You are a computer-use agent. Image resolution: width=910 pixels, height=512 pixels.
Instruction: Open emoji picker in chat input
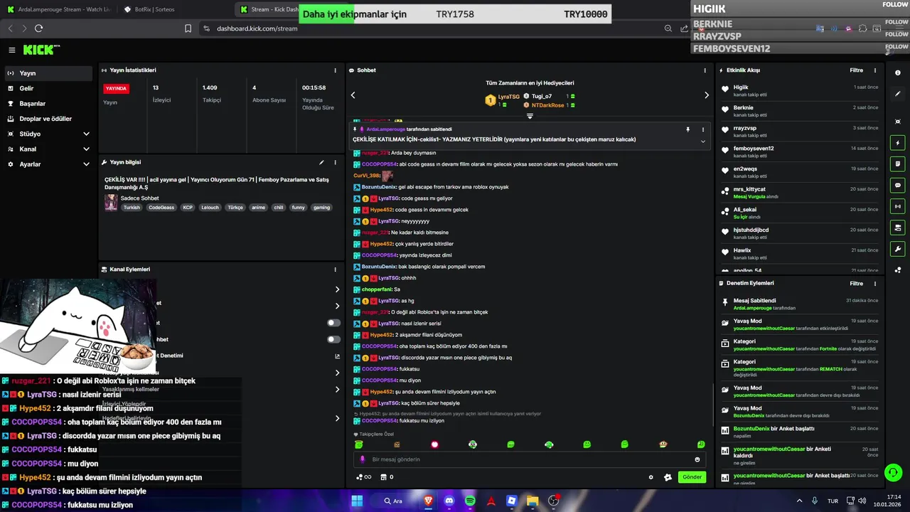coord(697,459)
